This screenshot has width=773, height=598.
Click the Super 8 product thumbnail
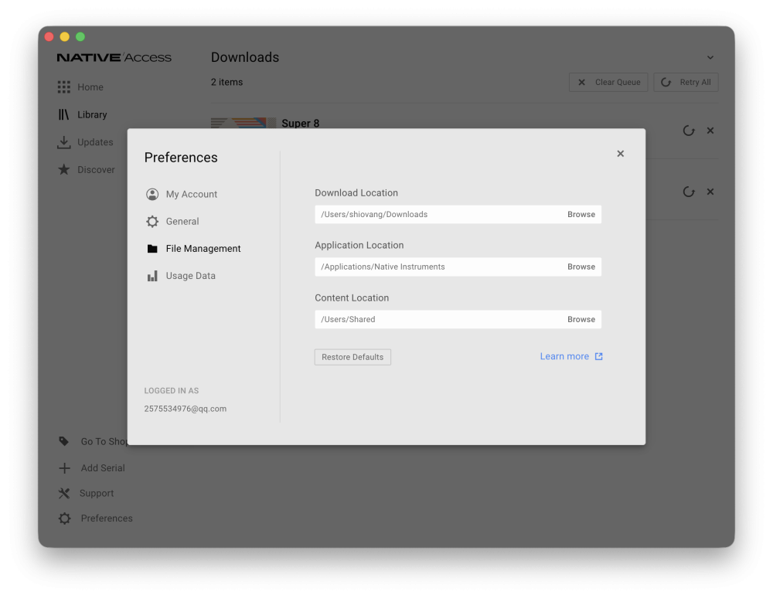point(243,123)
